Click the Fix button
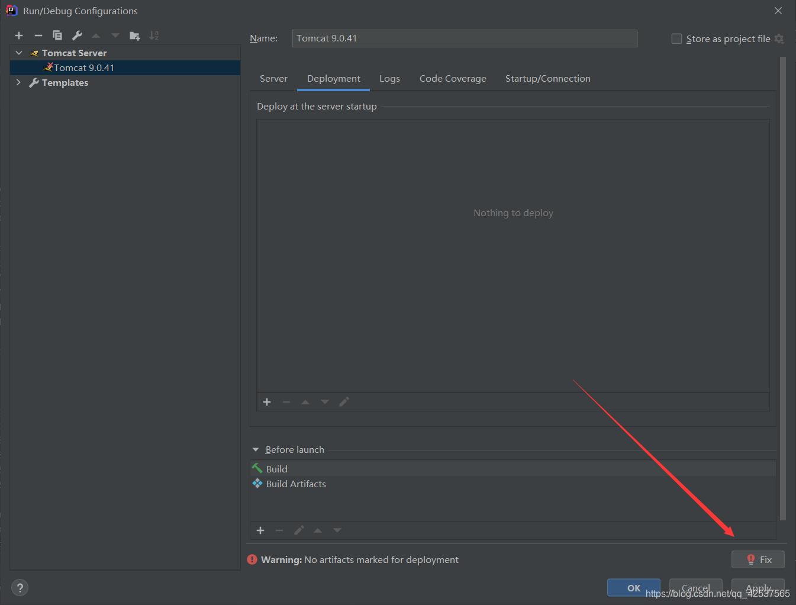 click(x=758, y=559)
